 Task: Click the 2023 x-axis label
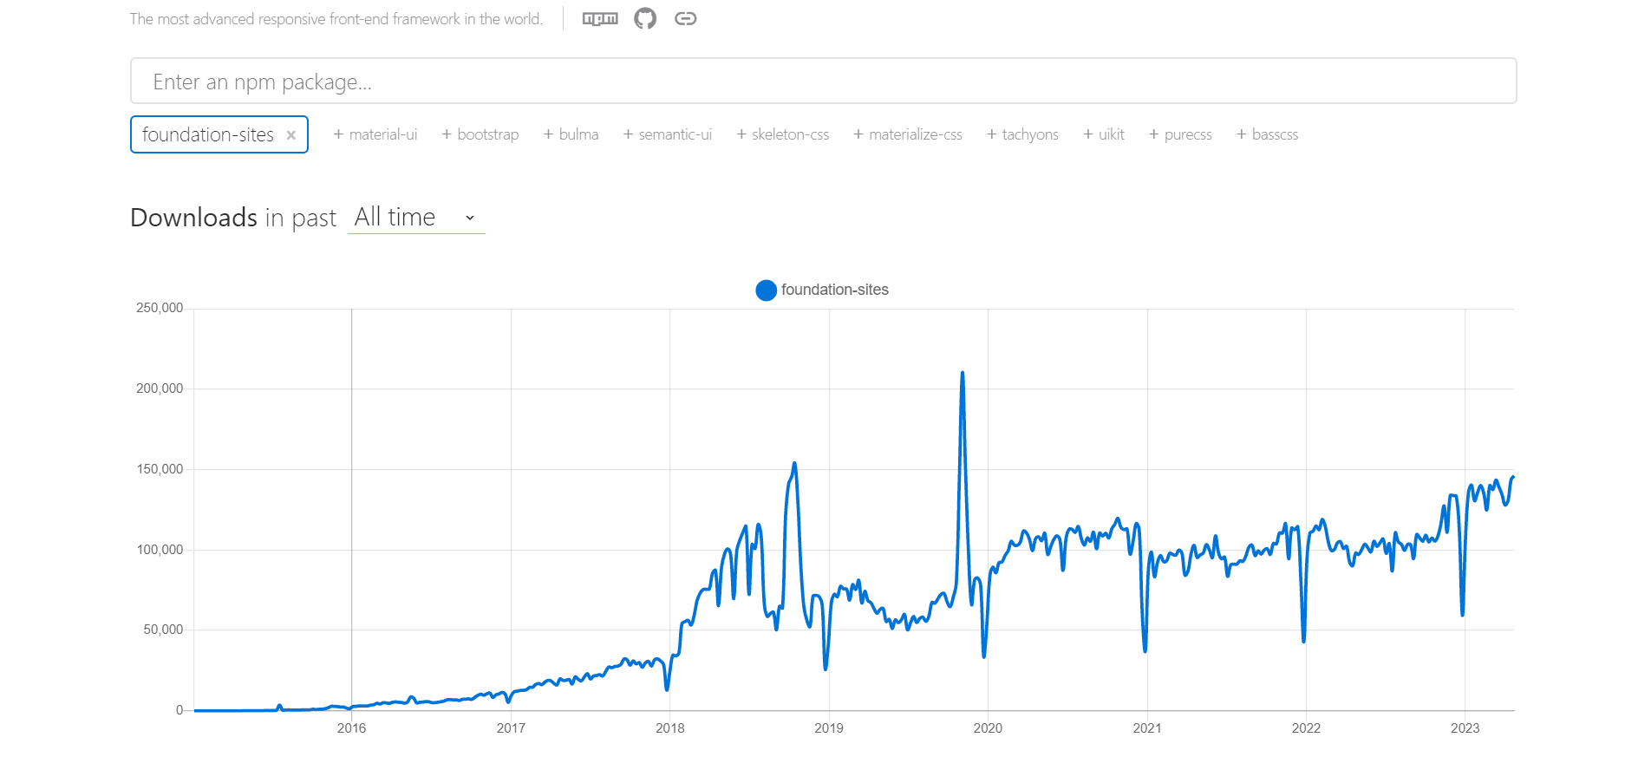[x=1465, y=728]
